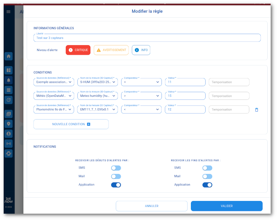Viewport: 277px width, 220px height.
Task: Click the map location pin icon
Action: tap(8, 124)
